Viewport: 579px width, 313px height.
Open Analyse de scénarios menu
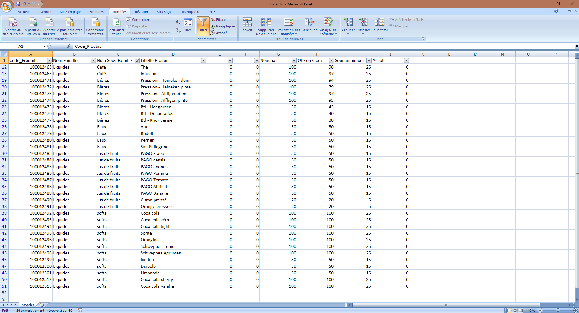pos(328,27)
